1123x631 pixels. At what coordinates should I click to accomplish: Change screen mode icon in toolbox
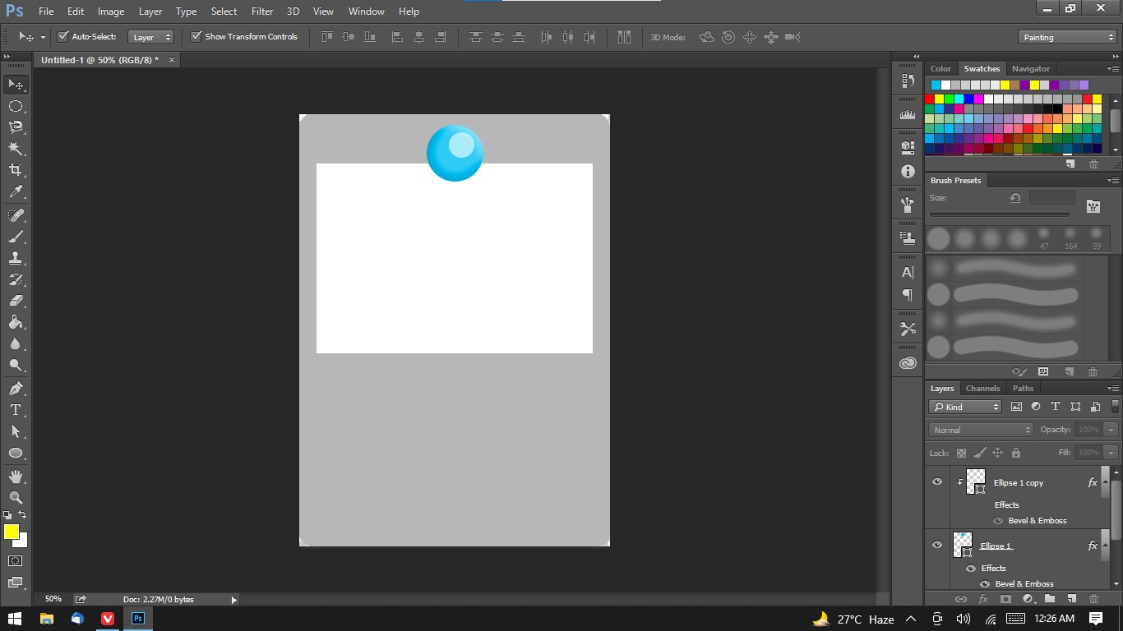(x=16, y=583)
